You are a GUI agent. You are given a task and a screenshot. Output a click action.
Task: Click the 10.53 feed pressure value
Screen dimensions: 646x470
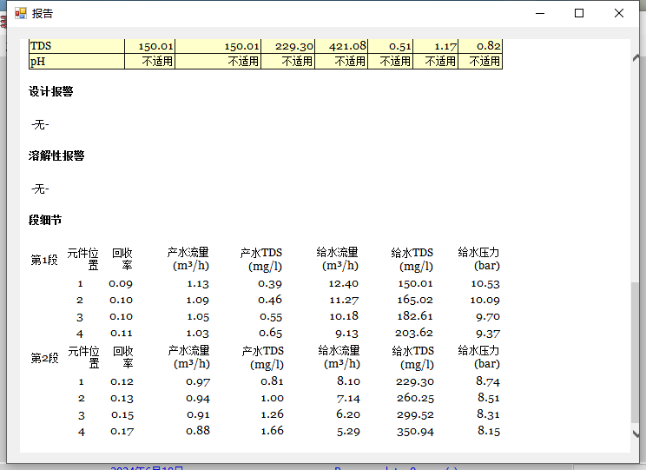point(485,283)
